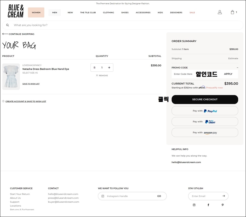Click the shipping Estimate link
The width and height of the screenshot is (246, 217).
[233, 58]
